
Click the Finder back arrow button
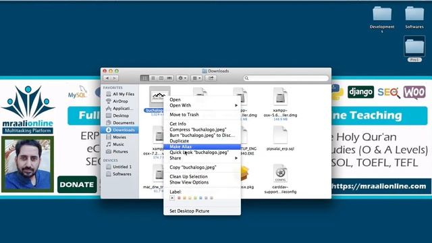pyautogui.click(x=107, y=78)
